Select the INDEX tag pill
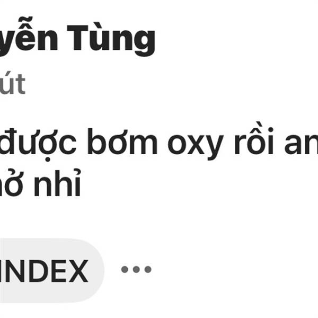 click(x=52, y=270)
